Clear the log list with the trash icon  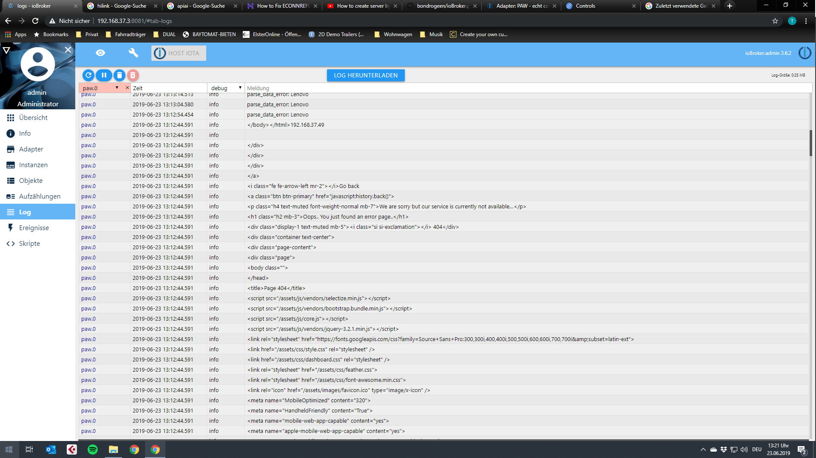[x=119, y=75]
